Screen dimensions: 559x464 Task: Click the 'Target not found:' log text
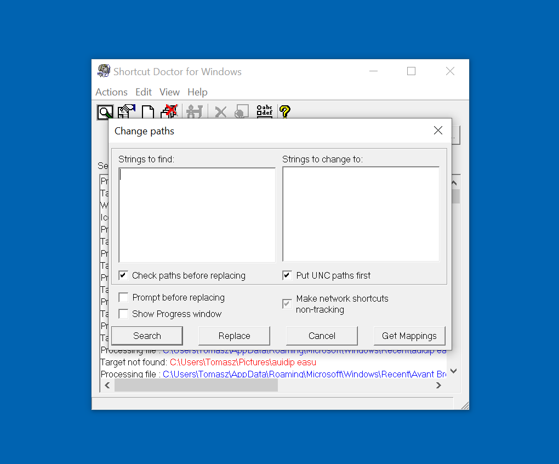click(x=134, y=363)
